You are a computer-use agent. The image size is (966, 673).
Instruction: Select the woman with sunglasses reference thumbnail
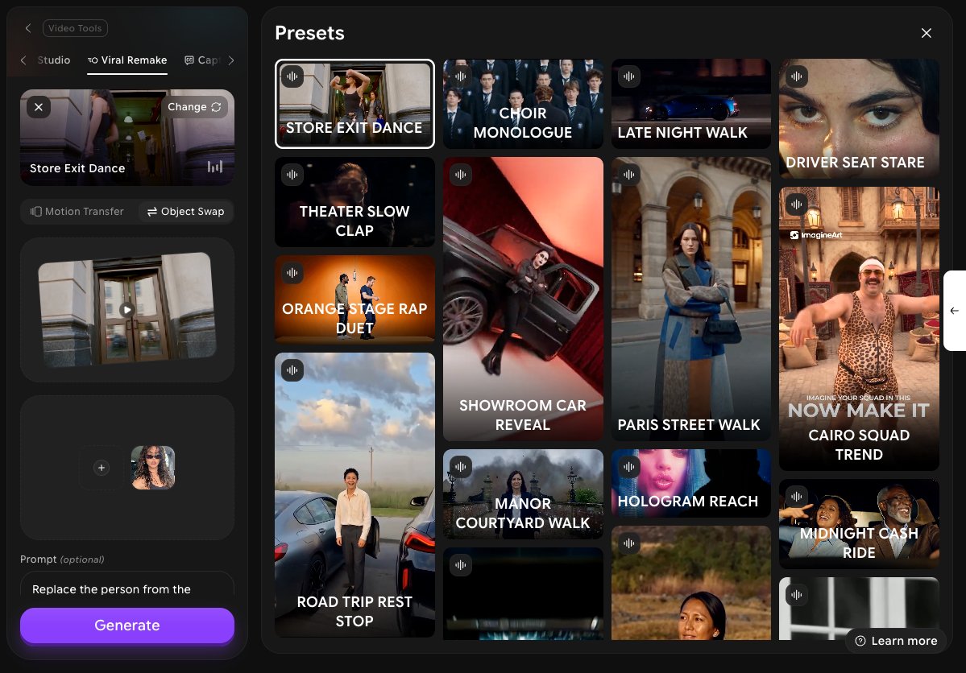tap(153, 468)
